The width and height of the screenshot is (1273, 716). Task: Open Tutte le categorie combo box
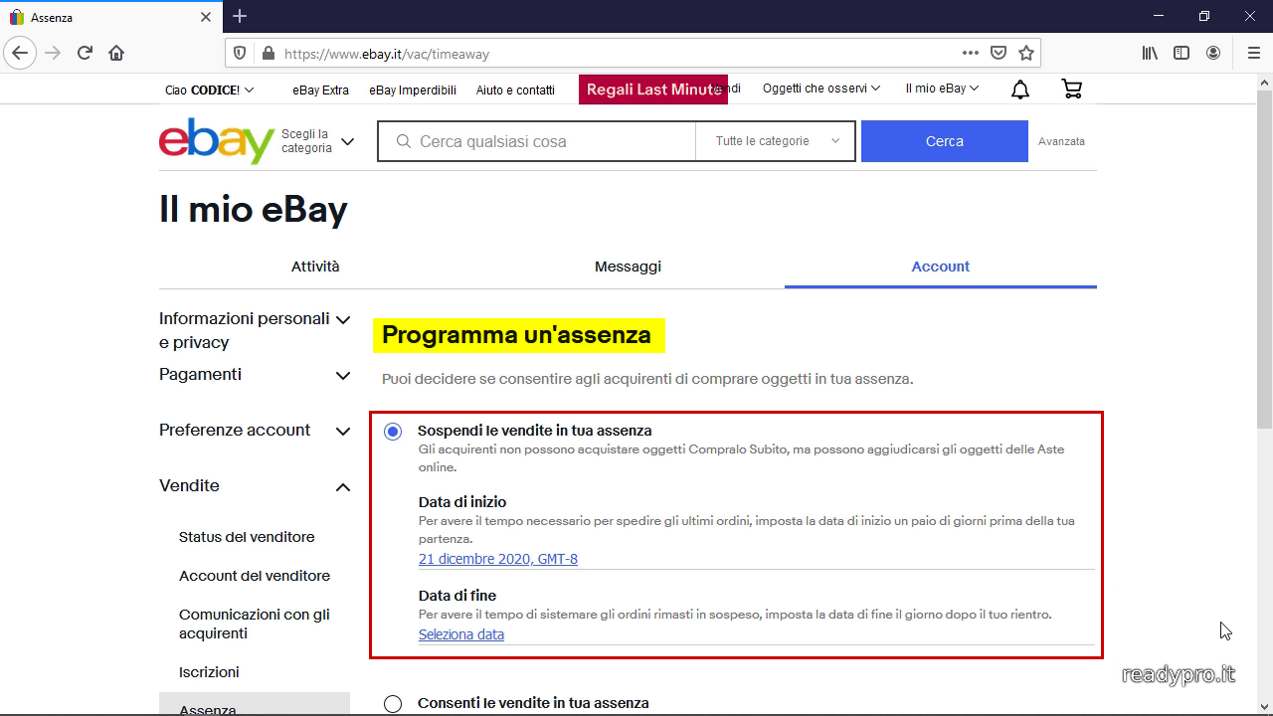coord(776,141)
